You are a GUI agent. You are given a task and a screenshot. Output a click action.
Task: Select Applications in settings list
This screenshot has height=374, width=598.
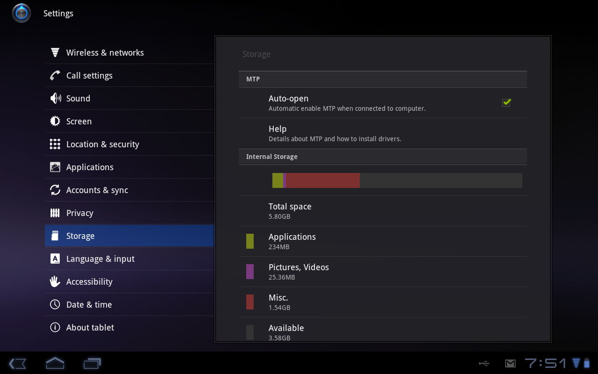(x=90, y=167)
